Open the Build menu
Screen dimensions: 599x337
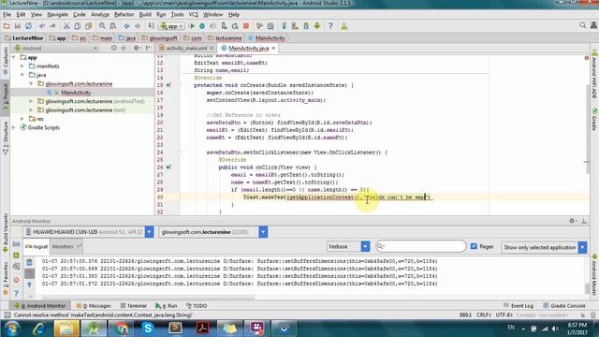coord(145,15)
